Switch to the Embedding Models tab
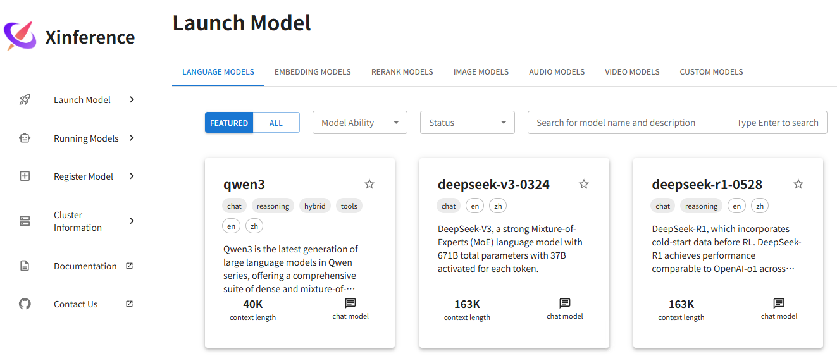 pos(313,72)
